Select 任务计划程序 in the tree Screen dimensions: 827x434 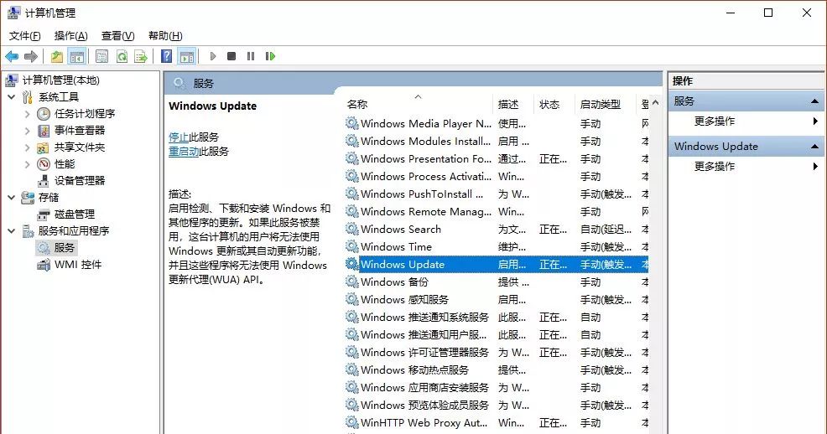point(85,114)
